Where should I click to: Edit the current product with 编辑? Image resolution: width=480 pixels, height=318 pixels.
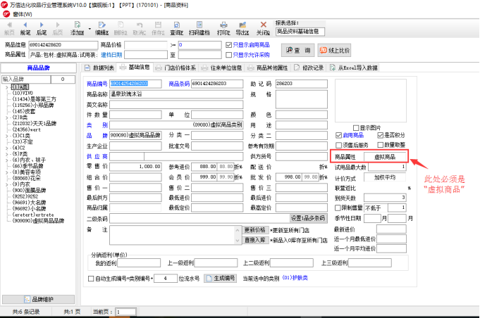coord(102,28)
